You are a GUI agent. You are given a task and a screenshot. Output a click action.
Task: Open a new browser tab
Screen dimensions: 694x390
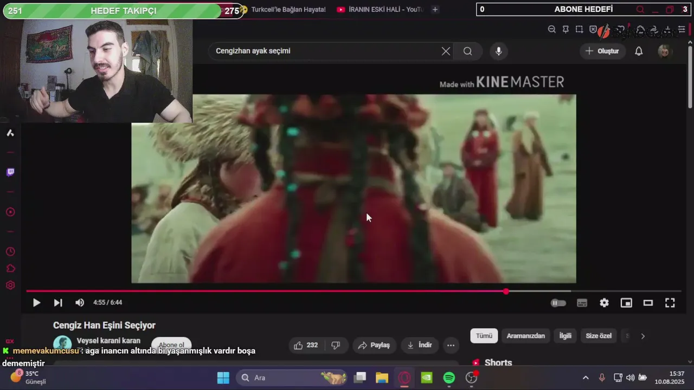point(435,9)
